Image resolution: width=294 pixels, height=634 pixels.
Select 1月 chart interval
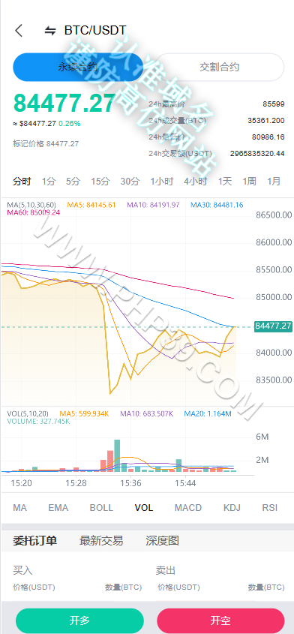(274, 181)
